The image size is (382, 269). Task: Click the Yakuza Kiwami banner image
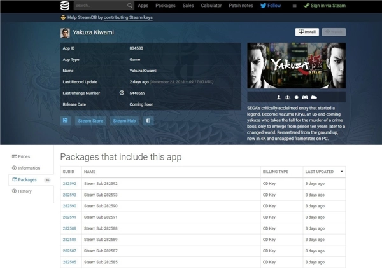coord(296,66)
